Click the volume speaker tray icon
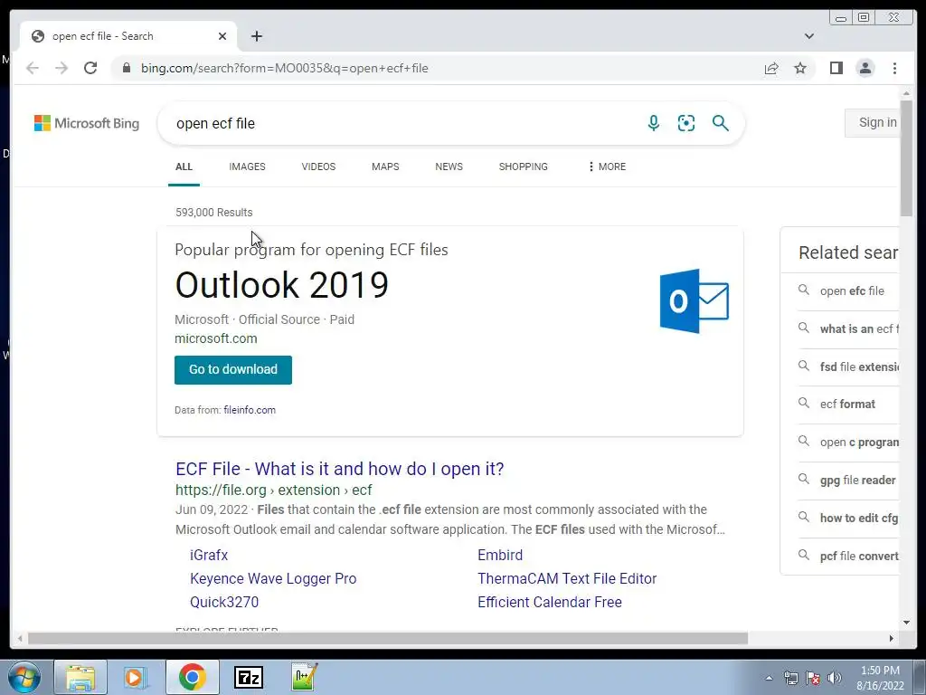 835,678
